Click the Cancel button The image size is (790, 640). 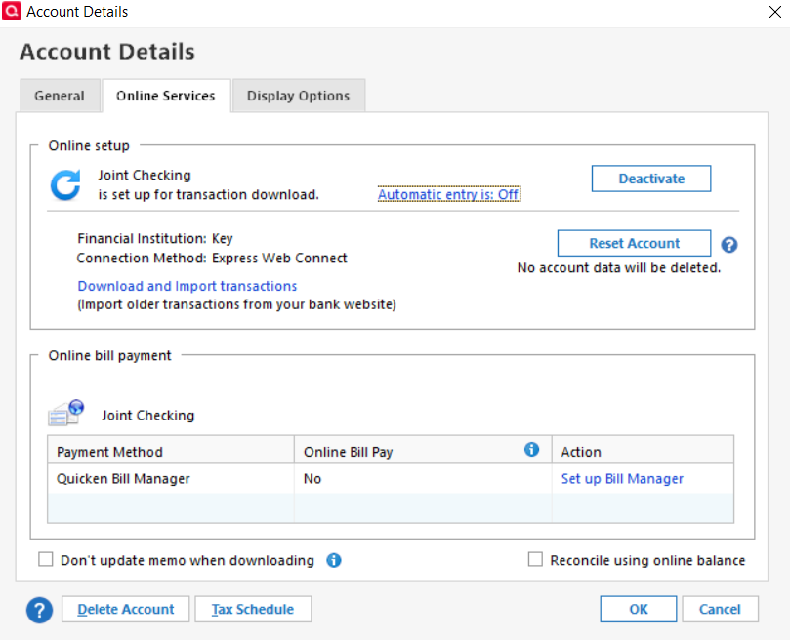720,610
